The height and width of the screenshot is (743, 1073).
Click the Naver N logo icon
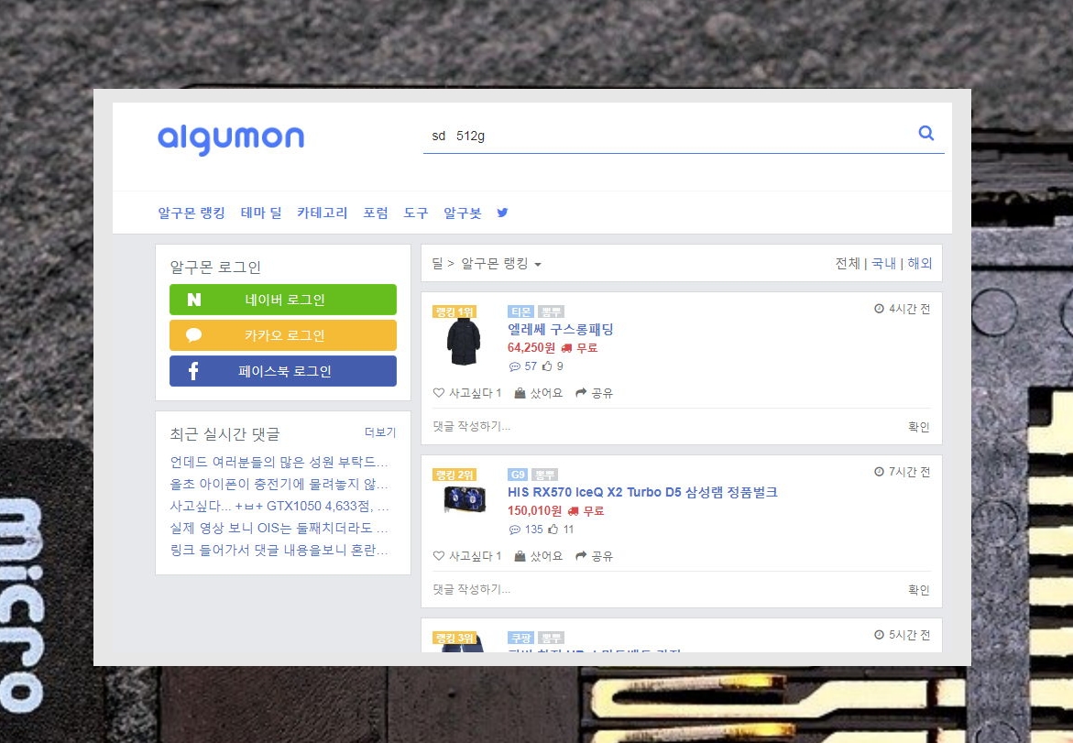pyautogui.click(x=194, y=300)
